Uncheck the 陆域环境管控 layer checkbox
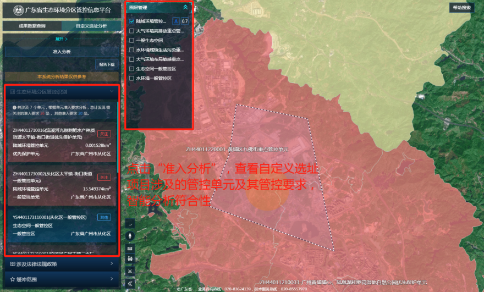The width and height of the screenshot is (484, 292). point(131,21)
